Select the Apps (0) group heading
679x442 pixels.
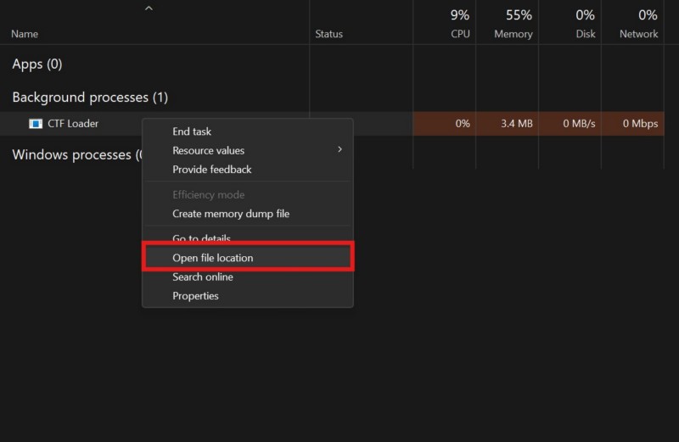click(37, 64)
